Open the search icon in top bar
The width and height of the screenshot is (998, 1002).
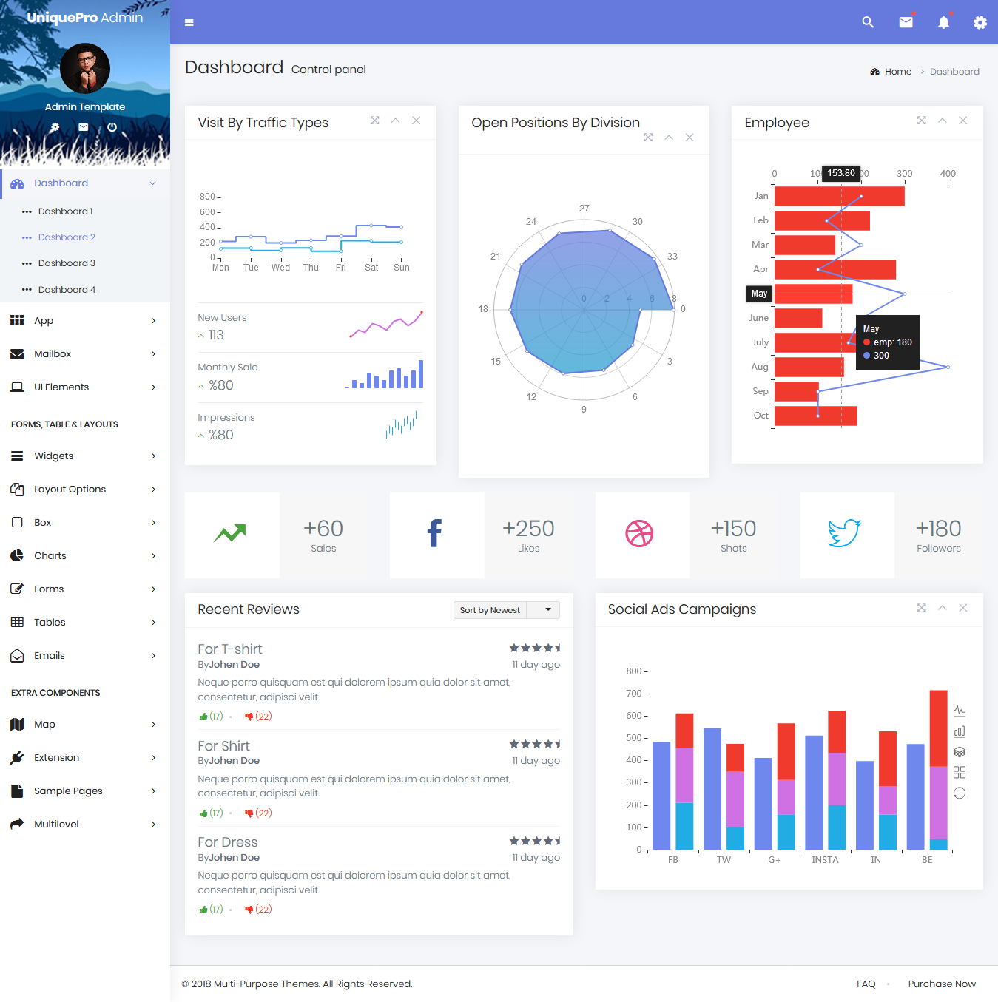tap(868, 22)
